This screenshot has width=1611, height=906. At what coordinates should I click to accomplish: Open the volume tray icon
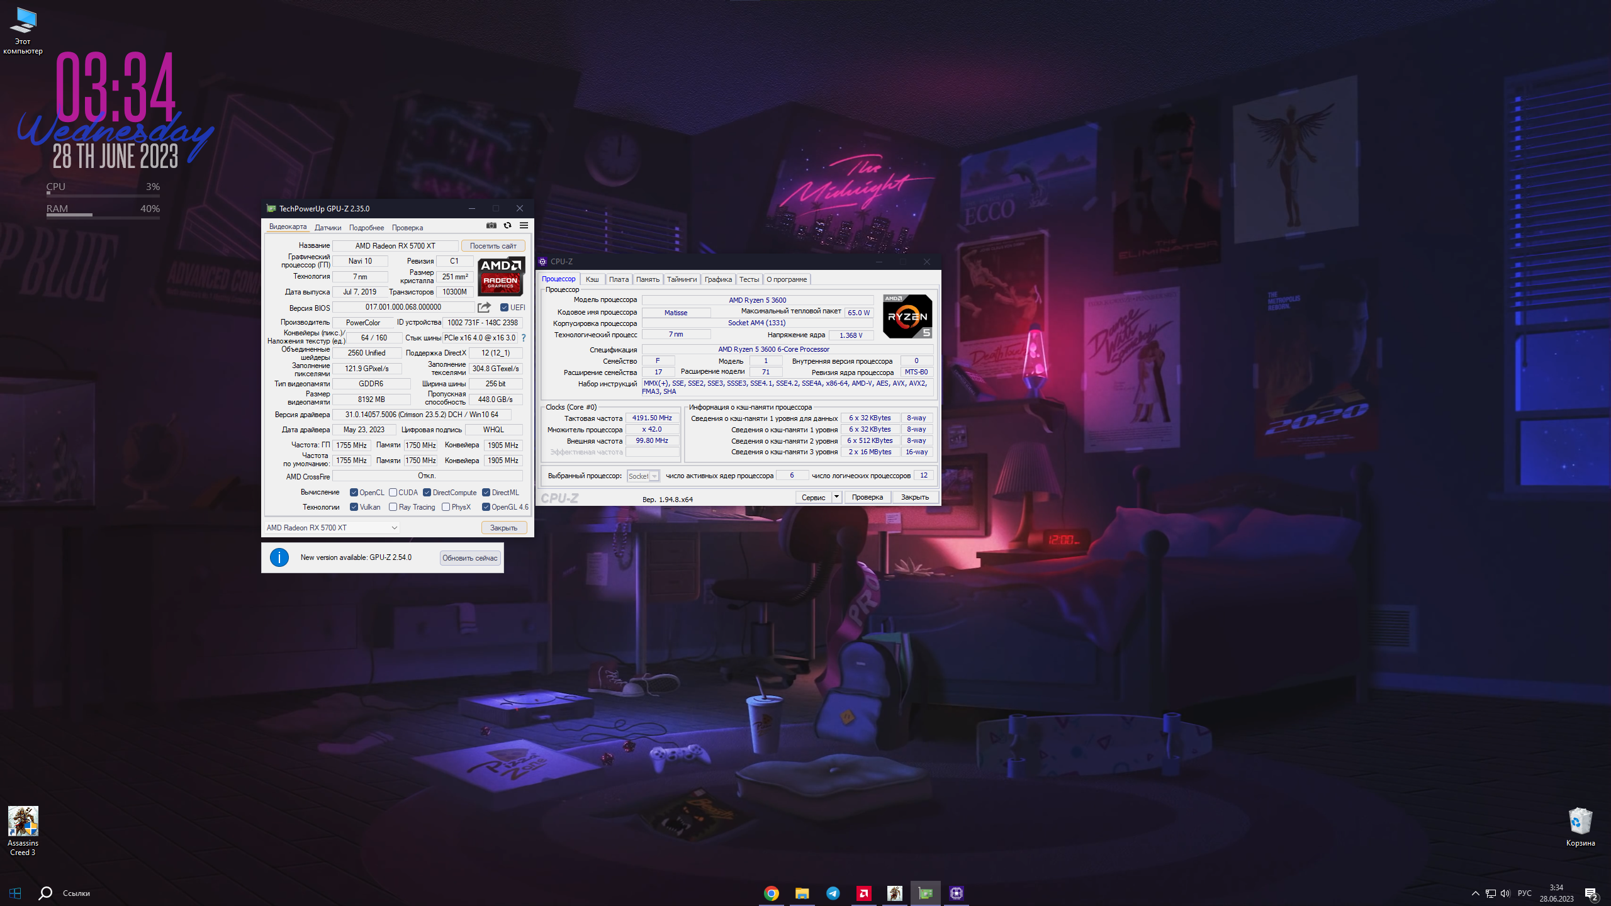1505,893
